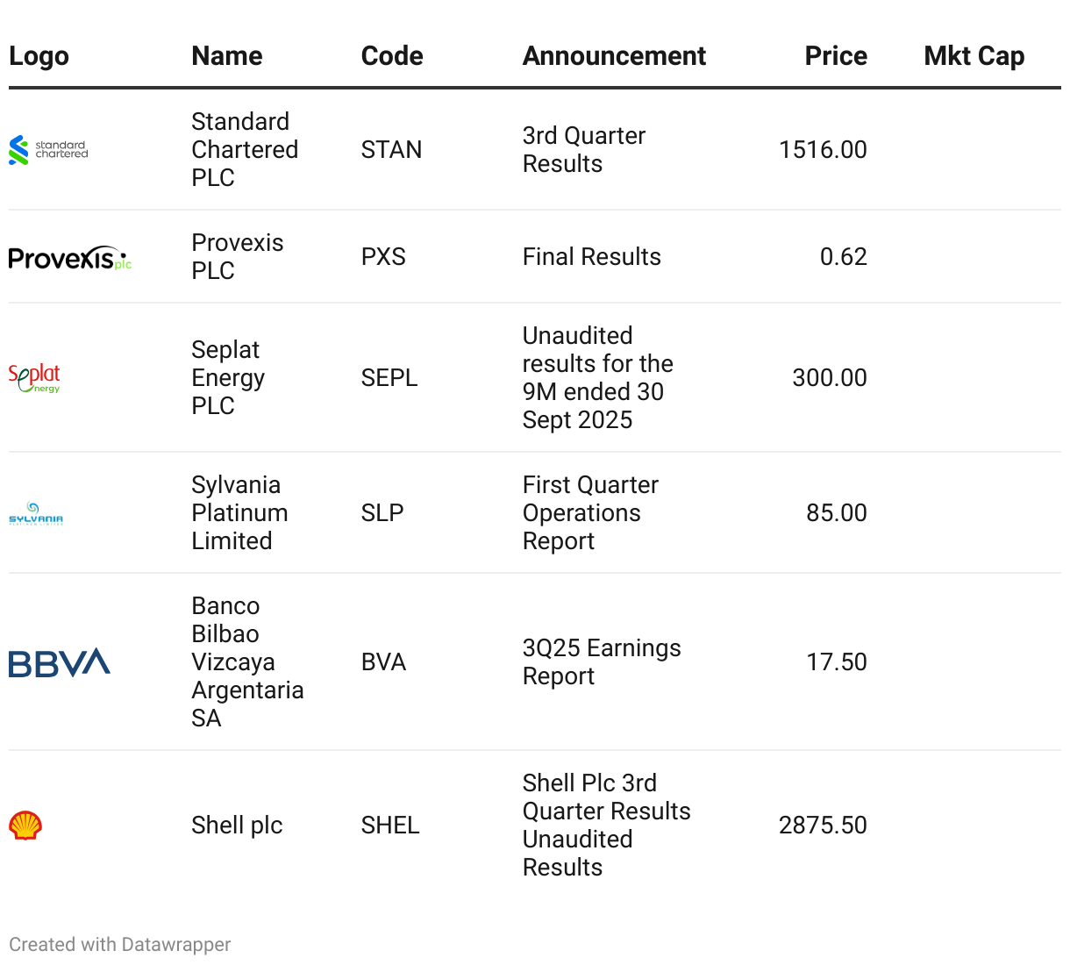Open the 3Q25 Earnings Report announcement
Screen dimensions: 1070x965
602,662
